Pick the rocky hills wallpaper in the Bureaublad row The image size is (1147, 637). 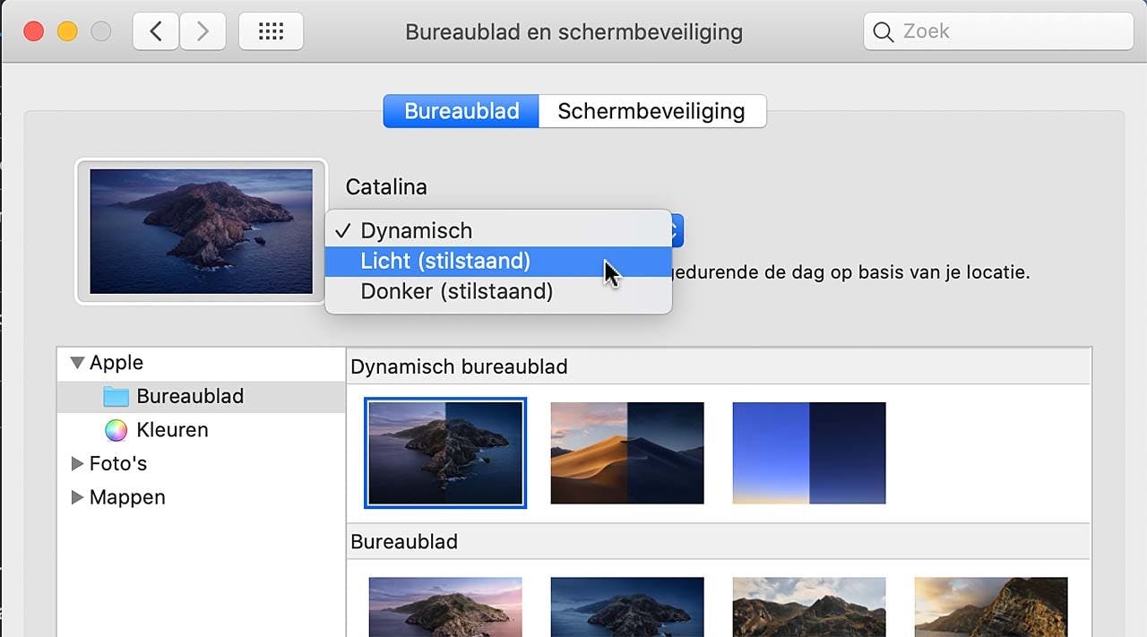809,607
